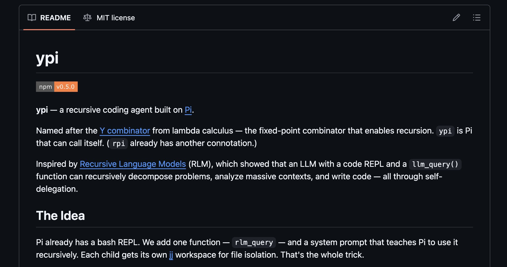Open the README outline list icon
This screenshot has height=267, width=507.
[x=476, y=17]
